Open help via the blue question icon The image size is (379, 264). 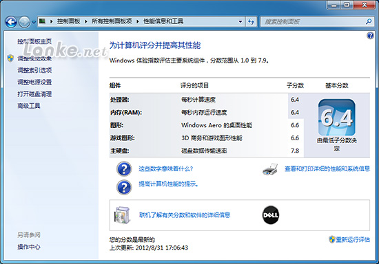370,36
